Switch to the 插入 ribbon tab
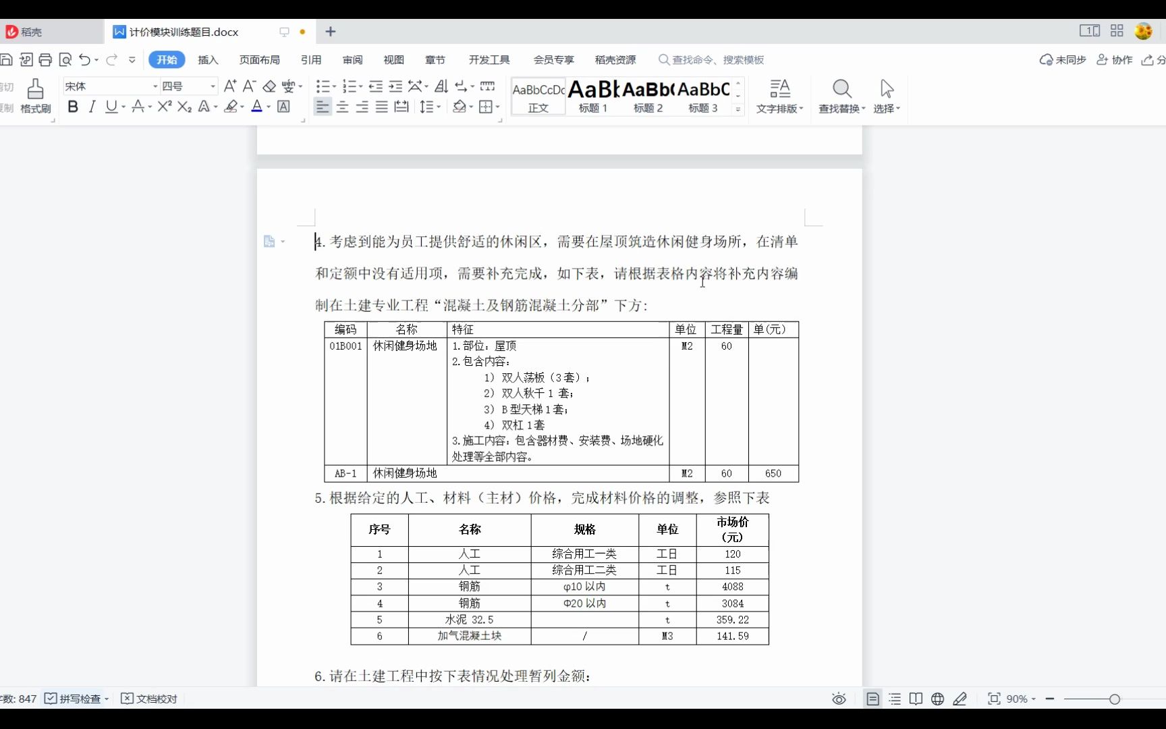The height and width of the screenshot is (729, 1166). (x=207, y=59)
